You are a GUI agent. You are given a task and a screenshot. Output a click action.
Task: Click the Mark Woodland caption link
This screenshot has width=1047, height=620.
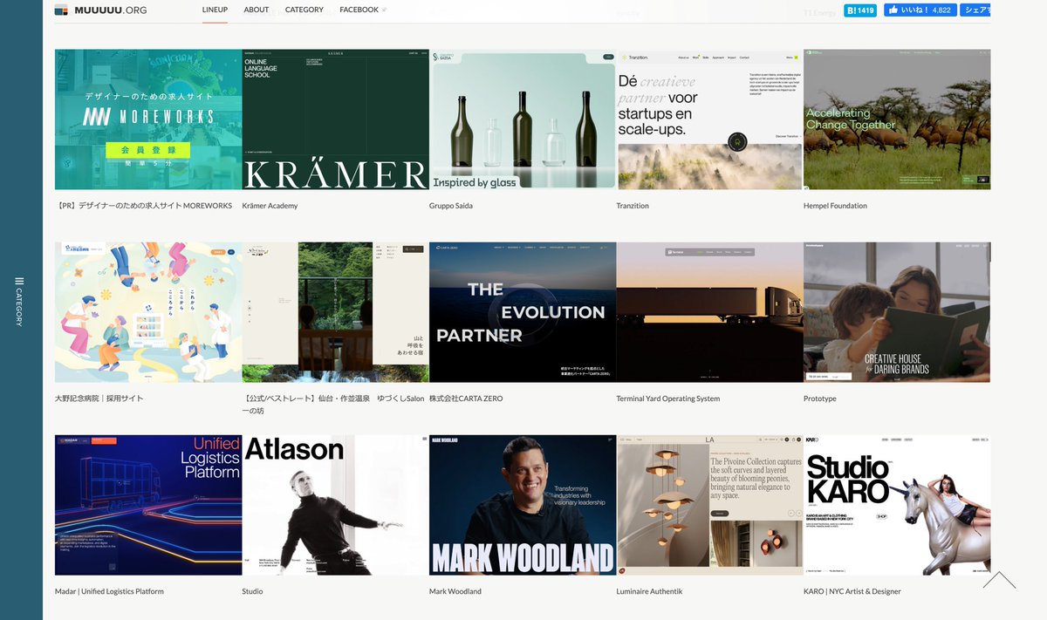click(455, 591)
